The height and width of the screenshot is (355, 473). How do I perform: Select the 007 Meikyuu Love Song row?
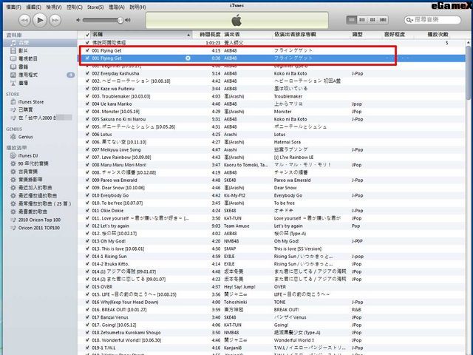click(271, 149)
